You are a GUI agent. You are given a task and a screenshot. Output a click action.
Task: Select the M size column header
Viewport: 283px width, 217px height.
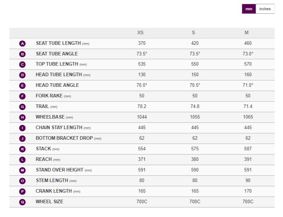click(247, 33)
